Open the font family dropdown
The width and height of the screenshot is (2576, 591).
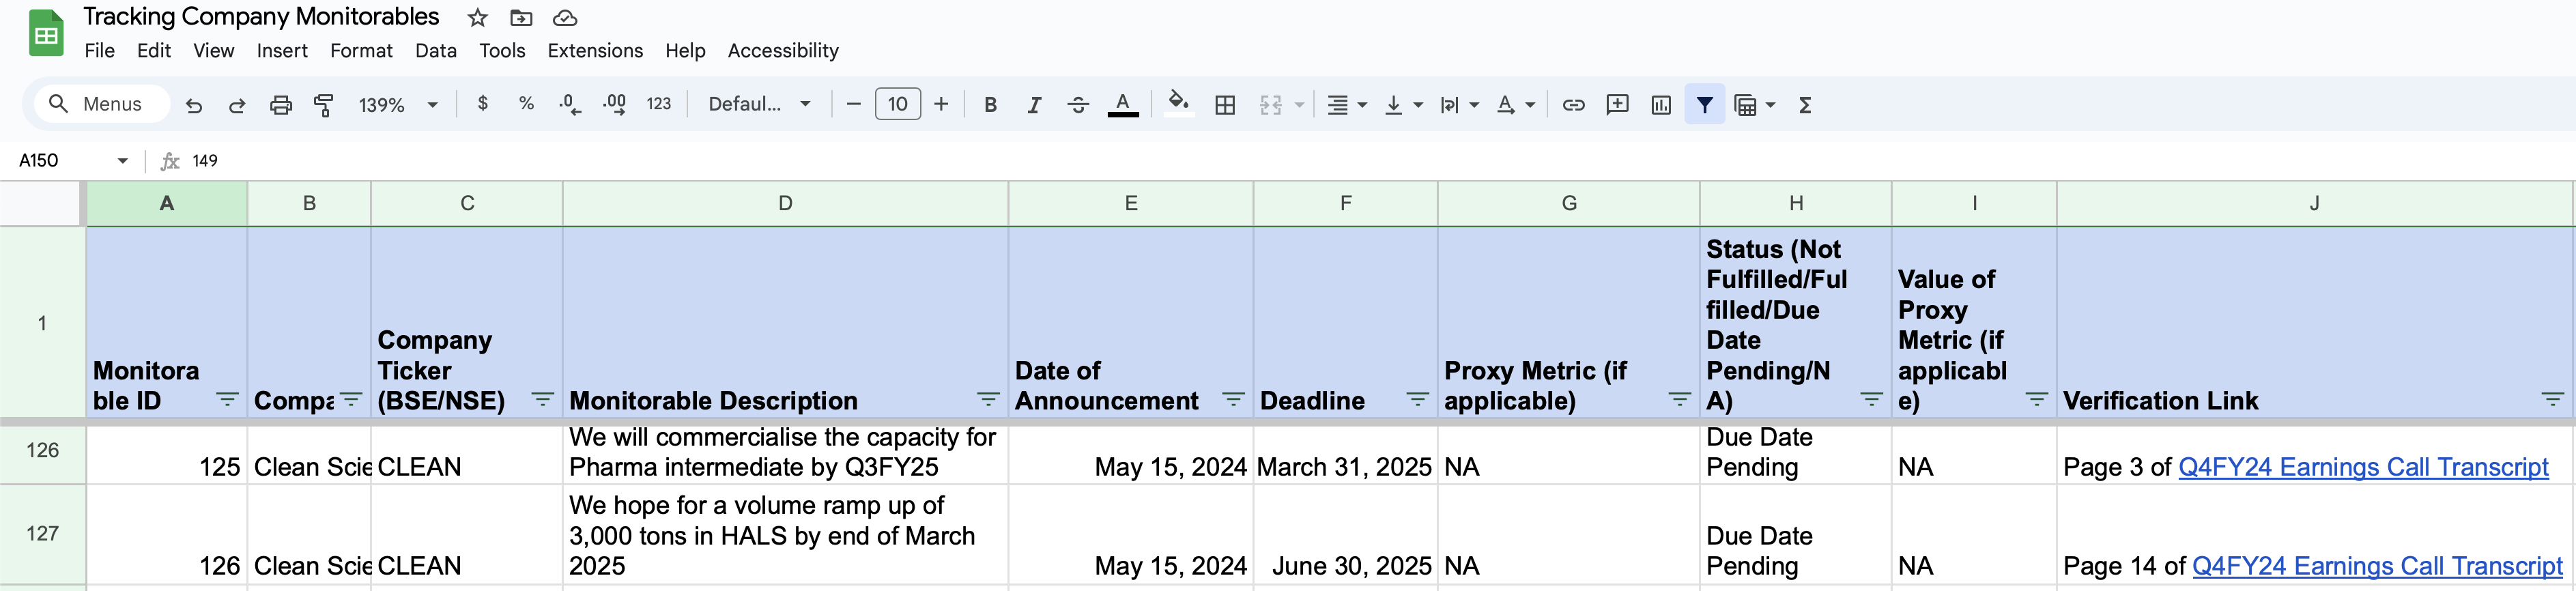[759, 105]
